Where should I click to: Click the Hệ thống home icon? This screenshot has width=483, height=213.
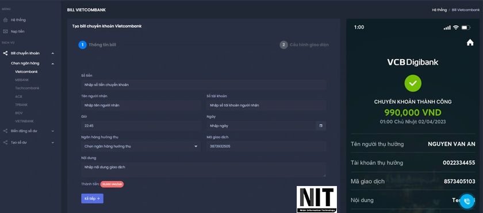point(5,20)
